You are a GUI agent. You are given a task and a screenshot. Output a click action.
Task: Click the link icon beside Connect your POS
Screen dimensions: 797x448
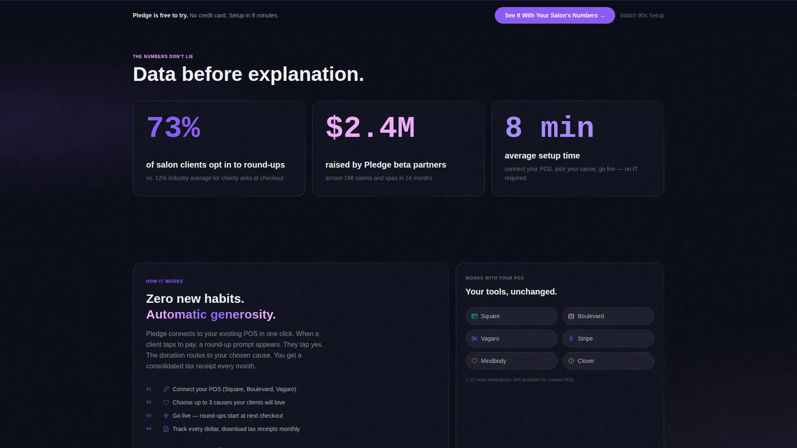[166, 389]
